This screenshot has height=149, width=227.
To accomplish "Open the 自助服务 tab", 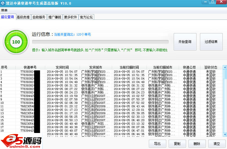I will [39, 17].
